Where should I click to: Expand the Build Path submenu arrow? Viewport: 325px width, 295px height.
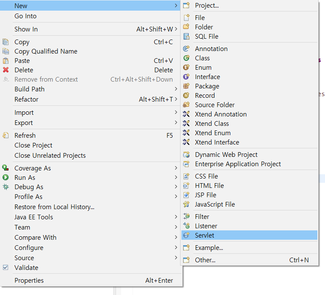[176, 89]
